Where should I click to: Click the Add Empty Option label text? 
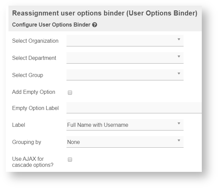coord(33,92)
